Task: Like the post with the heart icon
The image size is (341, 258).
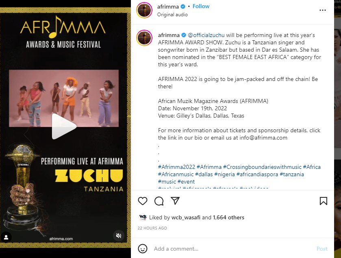Action: [143, 201]
